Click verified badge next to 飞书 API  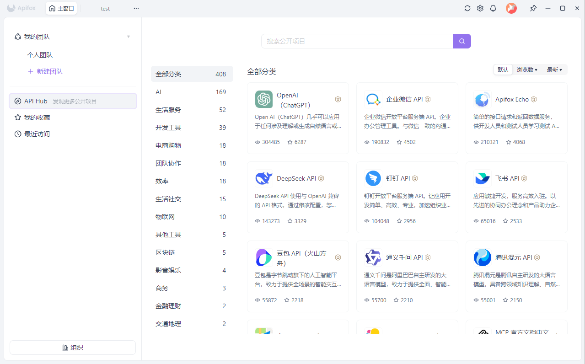524,178
